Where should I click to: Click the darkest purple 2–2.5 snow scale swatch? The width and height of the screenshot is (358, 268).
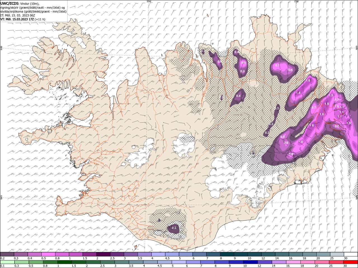tap(103, 254)
